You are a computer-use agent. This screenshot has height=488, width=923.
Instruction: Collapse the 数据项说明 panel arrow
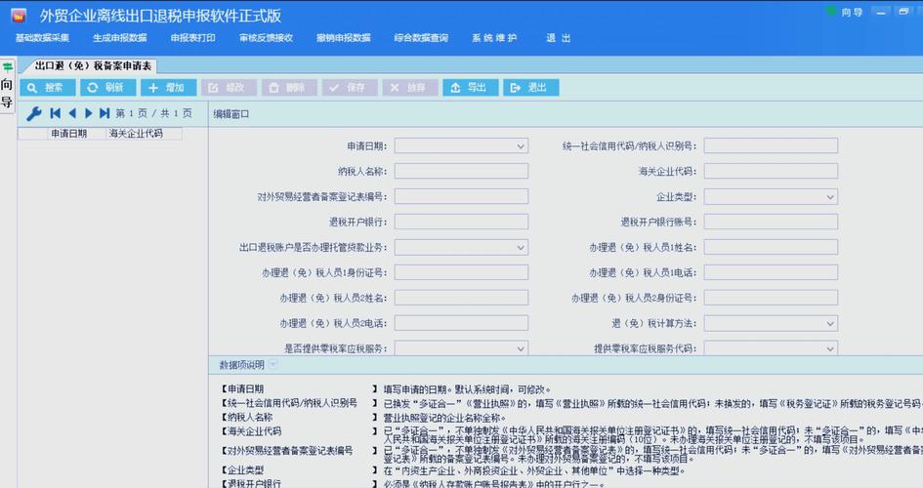click(273, 364)
